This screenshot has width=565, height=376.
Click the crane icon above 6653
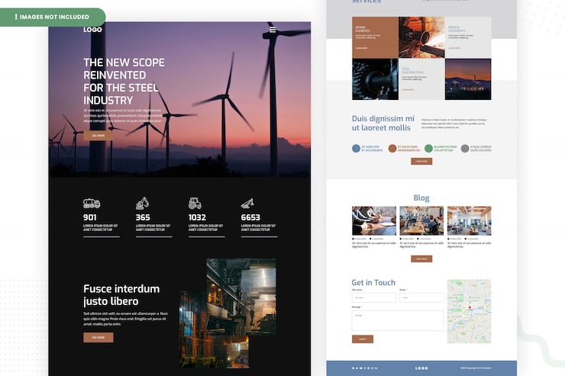(247, 204)
